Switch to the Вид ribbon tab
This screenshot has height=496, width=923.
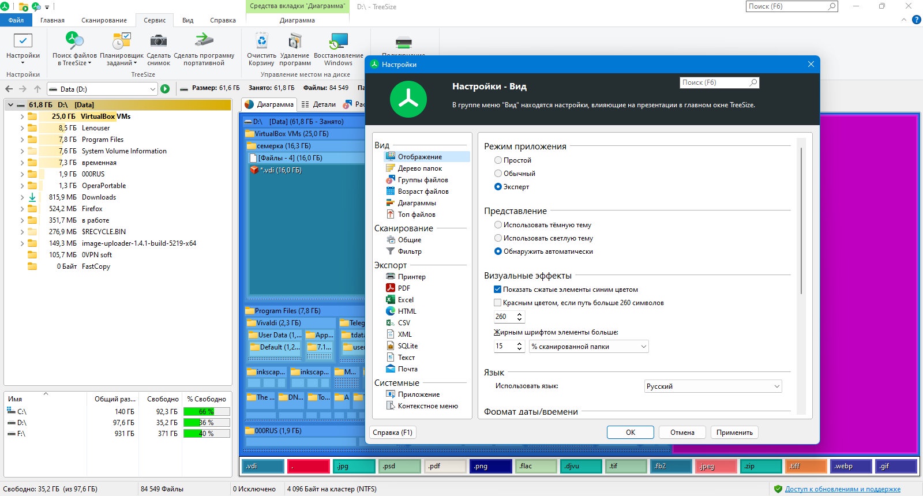pyautogui.click(x=188, y=20)
